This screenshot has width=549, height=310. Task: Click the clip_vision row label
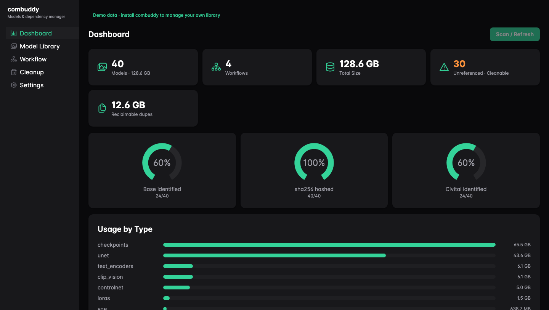coord(110,277)
